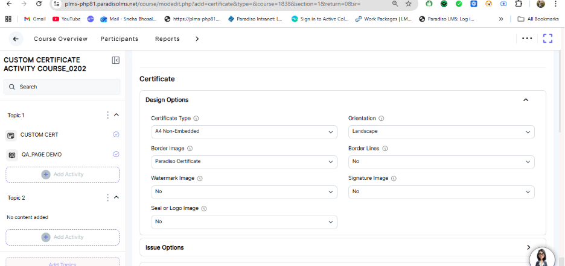Toggle completion check for QA_PAGE DEMO
565x266 pixels.
coord(116,155)
